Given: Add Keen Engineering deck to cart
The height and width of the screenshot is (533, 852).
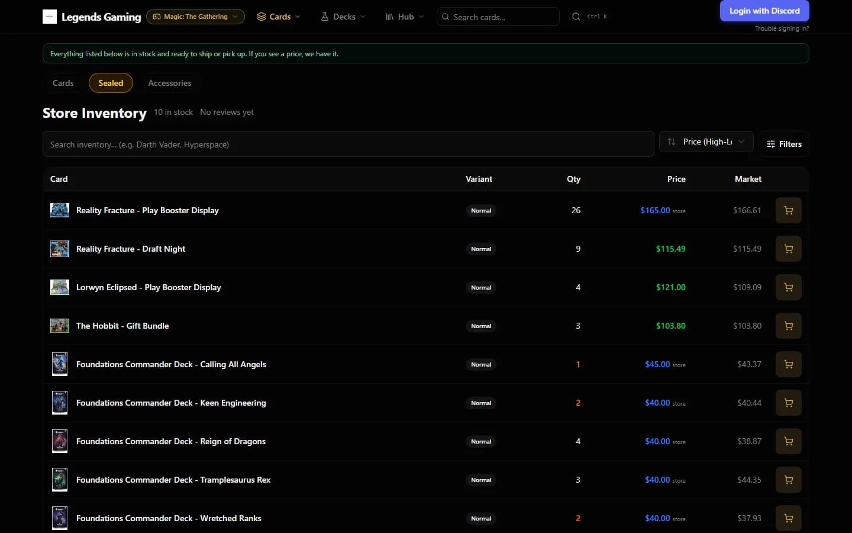Looking at the screenshot, I should [789, 403].
